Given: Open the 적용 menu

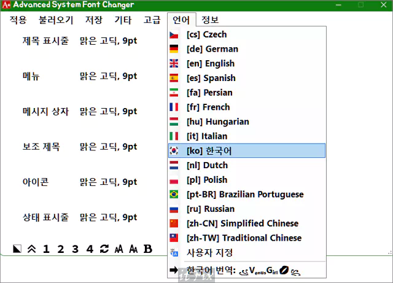Looking at the screenshot, I should (18, 20).
